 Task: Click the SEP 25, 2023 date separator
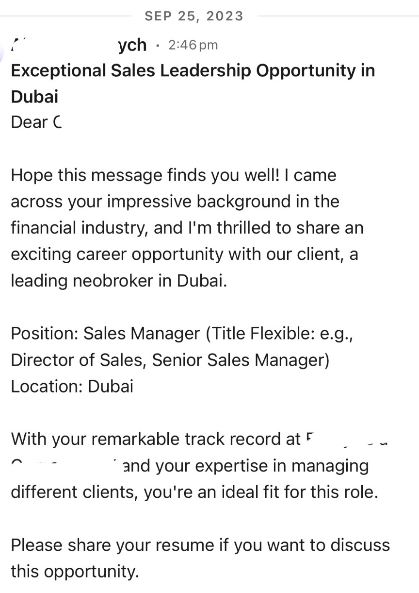[194, 16]
